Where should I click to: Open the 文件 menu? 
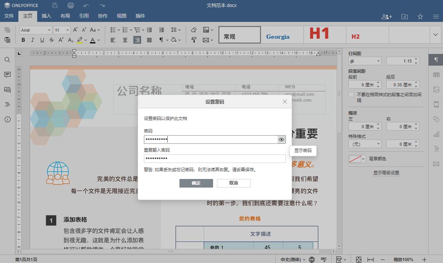9,16
